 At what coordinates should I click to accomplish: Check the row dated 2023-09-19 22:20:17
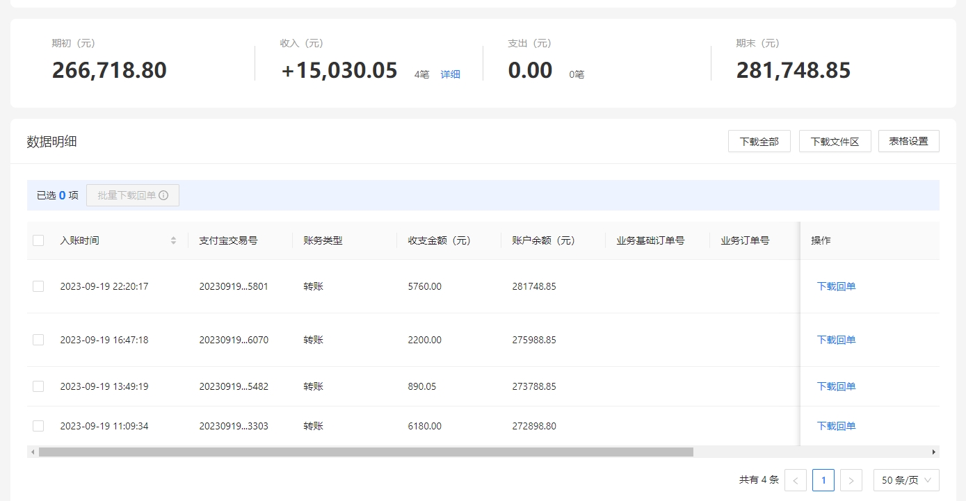(x=38, y=286)
